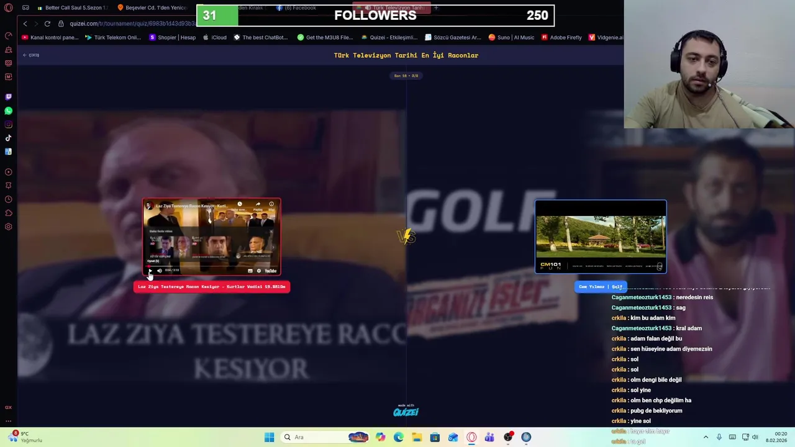Open the Opera sidebar history clock

pos(8,199)
